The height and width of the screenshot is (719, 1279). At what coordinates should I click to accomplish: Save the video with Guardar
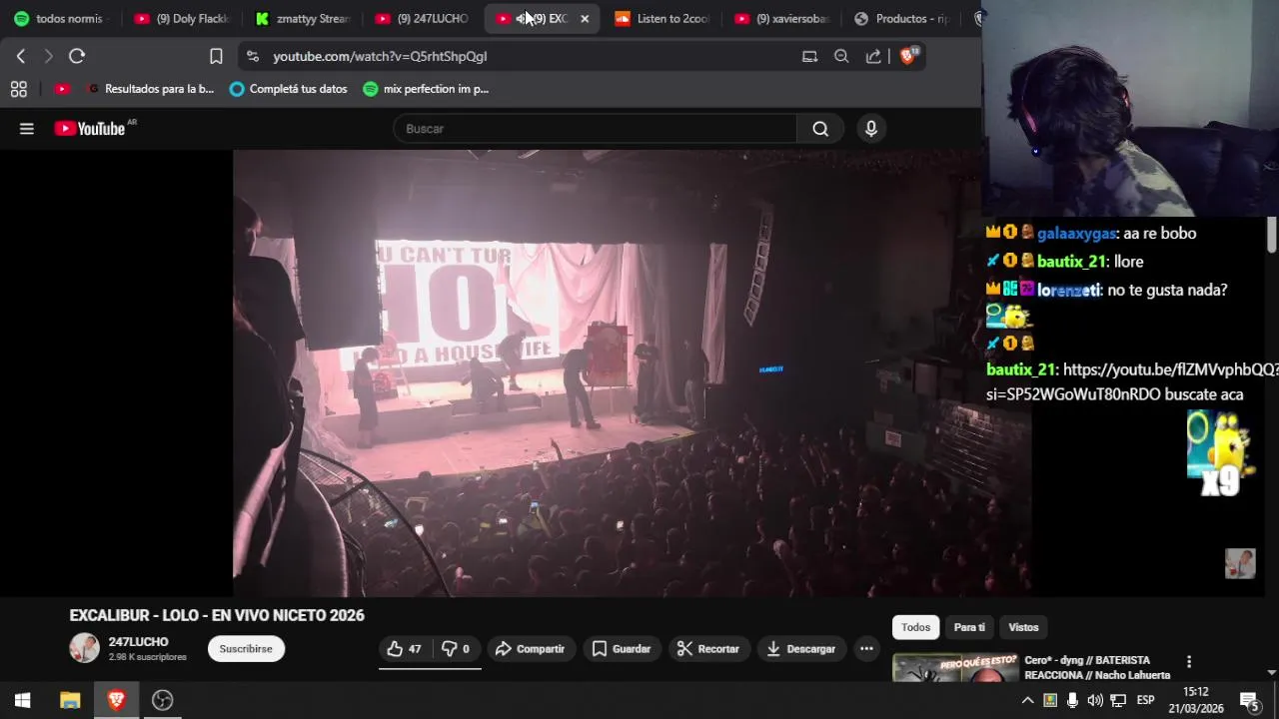coord(622,649)
